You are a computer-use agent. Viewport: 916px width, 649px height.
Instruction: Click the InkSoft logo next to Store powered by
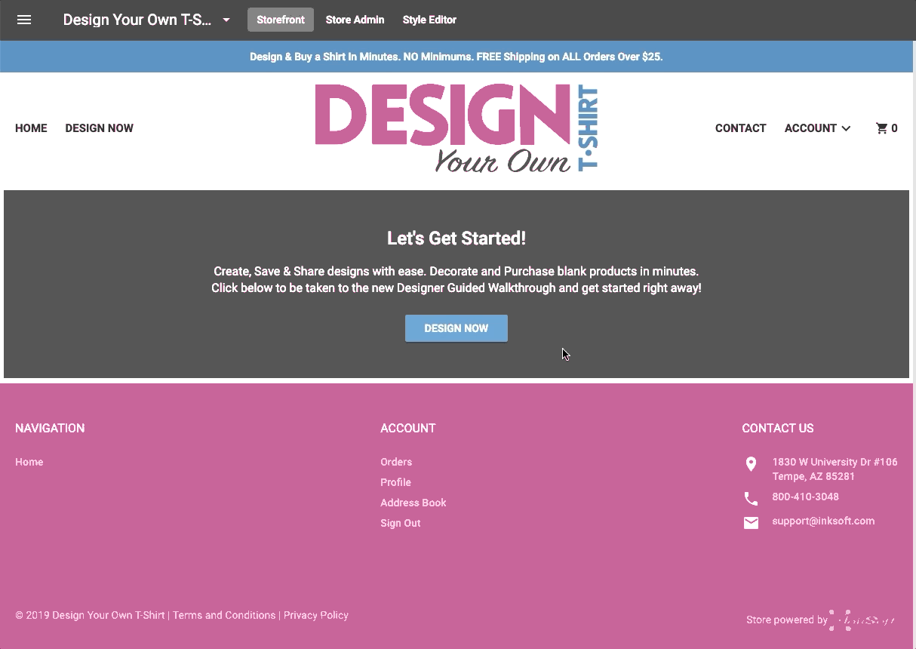(862, 619)
